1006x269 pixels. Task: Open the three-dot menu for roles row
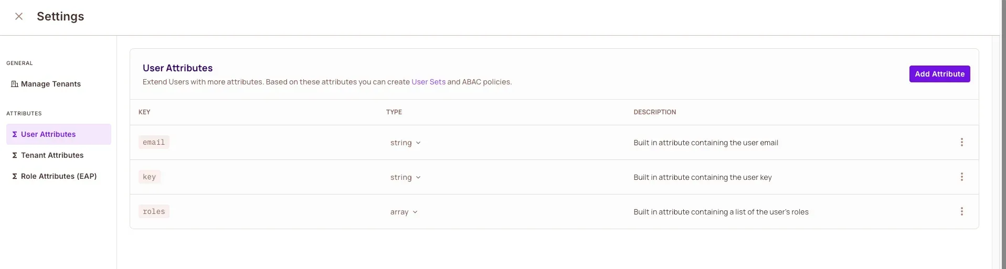tap(961, 211)
